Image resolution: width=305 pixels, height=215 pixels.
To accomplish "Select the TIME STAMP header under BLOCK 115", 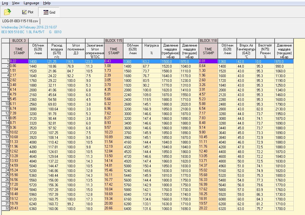I will pyautogui.click(x=114, y=51).
